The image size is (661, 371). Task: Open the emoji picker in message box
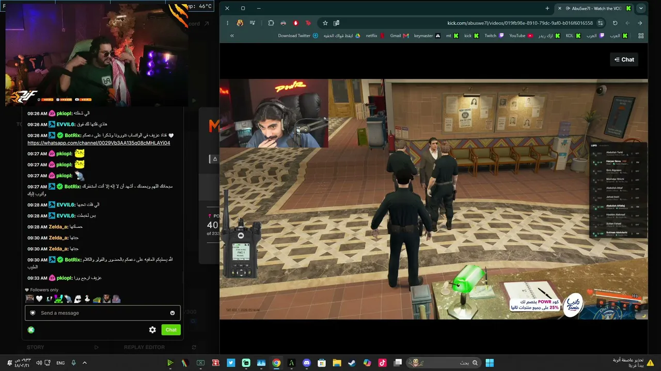pos(172,313)
